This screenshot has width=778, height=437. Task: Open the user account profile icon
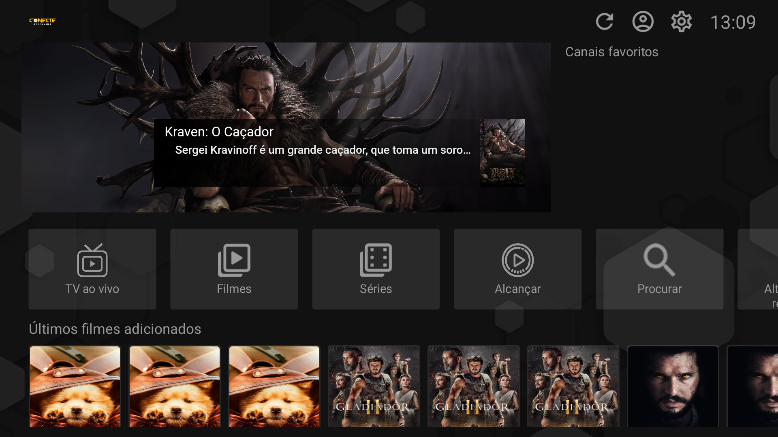click(x=643, y=22)
